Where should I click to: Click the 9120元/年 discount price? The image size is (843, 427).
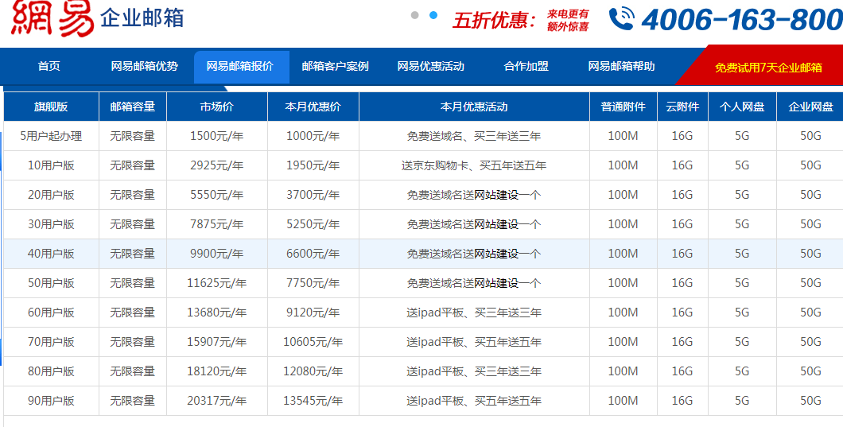coord(313,312)
